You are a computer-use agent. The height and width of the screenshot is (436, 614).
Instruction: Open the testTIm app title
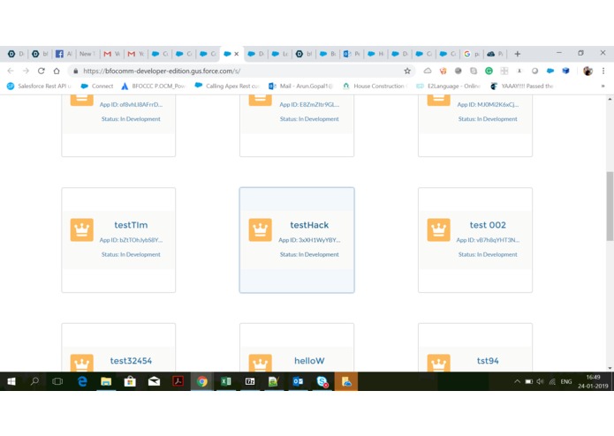131,225
